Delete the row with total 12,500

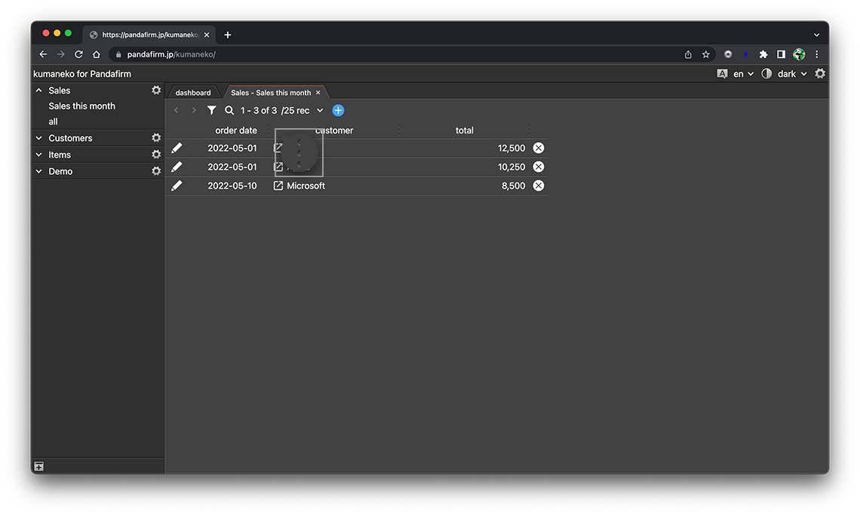point(539,148)
